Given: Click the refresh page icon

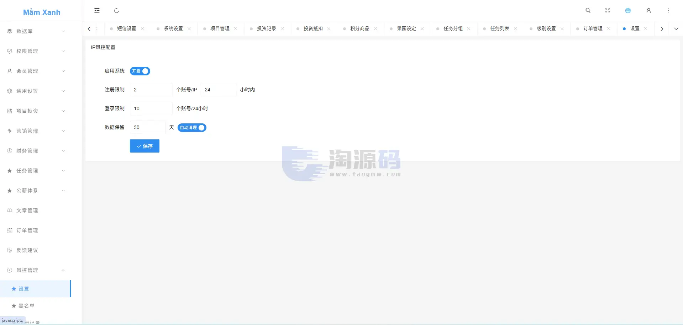Looking at the screenshot, I should pyautogui.click(x=116, y=11).
